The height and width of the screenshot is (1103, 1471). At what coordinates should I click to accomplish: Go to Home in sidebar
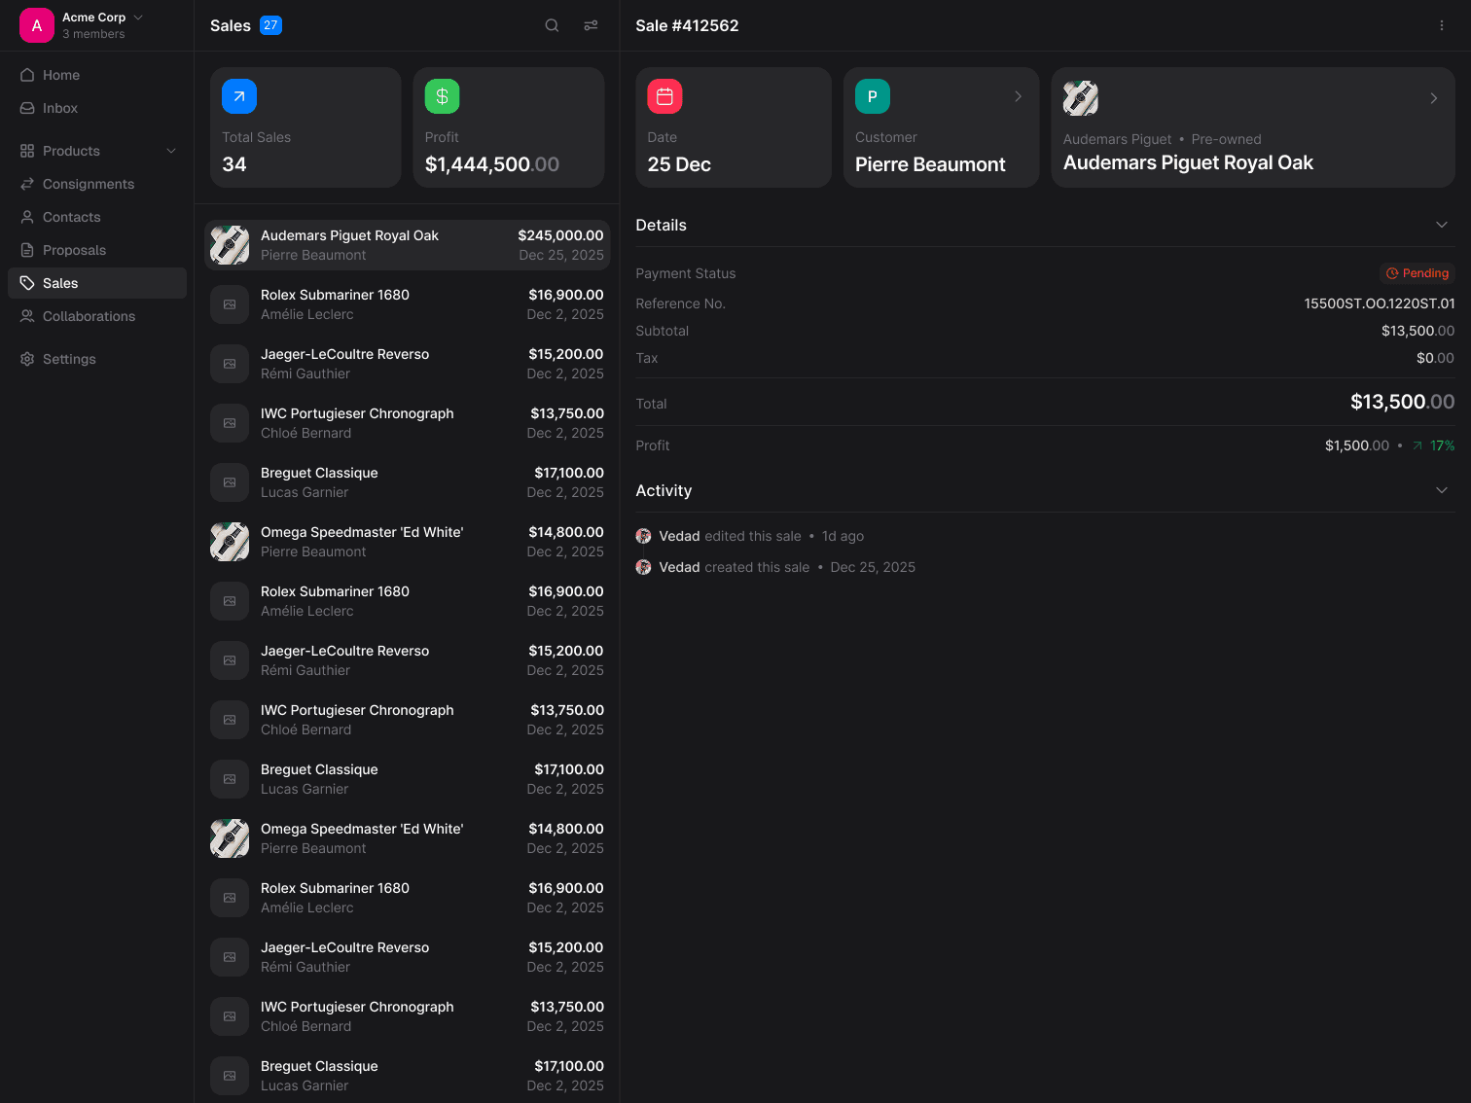point(97,75)
